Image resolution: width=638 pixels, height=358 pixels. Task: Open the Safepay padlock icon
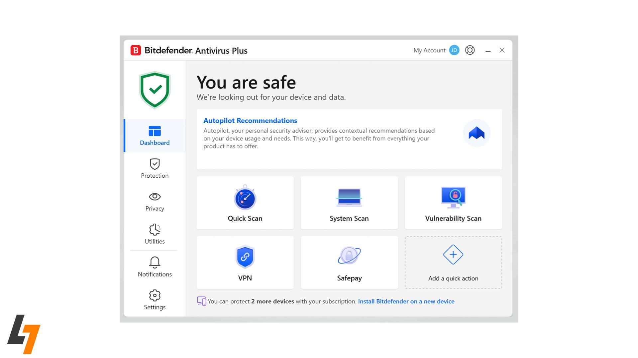349,256
